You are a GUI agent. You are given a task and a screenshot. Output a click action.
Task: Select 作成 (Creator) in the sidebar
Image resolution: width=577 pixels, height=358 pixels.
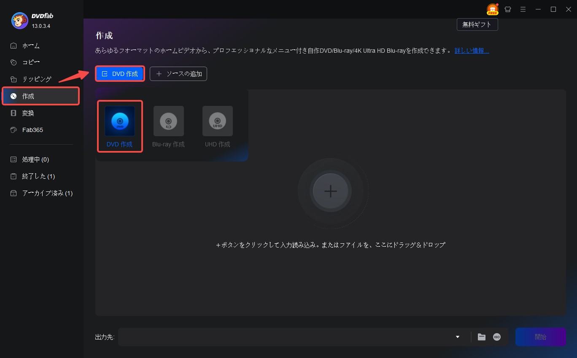(40, 96)
